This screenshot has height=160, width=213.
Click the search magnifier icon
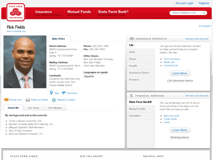(204, 13)
